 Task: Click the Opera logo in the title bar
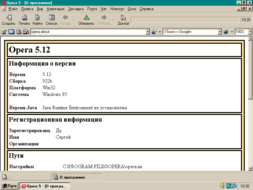coord(3,3)
